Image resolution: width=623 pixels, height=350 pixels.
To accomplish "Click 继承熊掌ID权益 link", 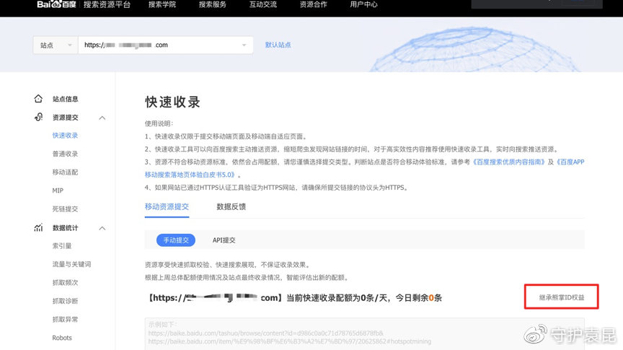I will pos(562,297).
